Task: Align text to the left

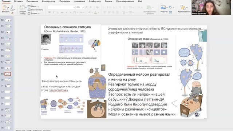Action: (x=104, y=12)
